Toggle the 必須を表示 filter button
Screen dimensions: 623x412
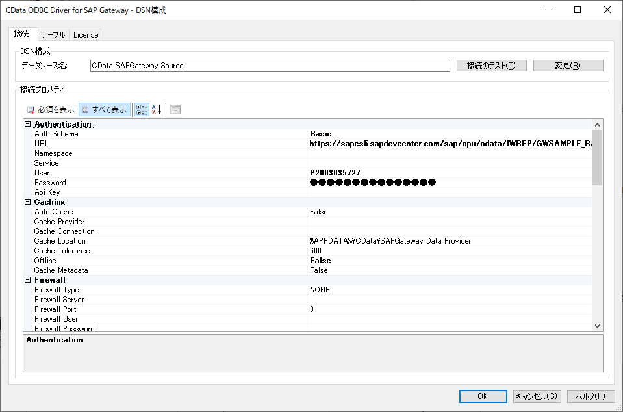pyautogui.click(x=51, y=110)
